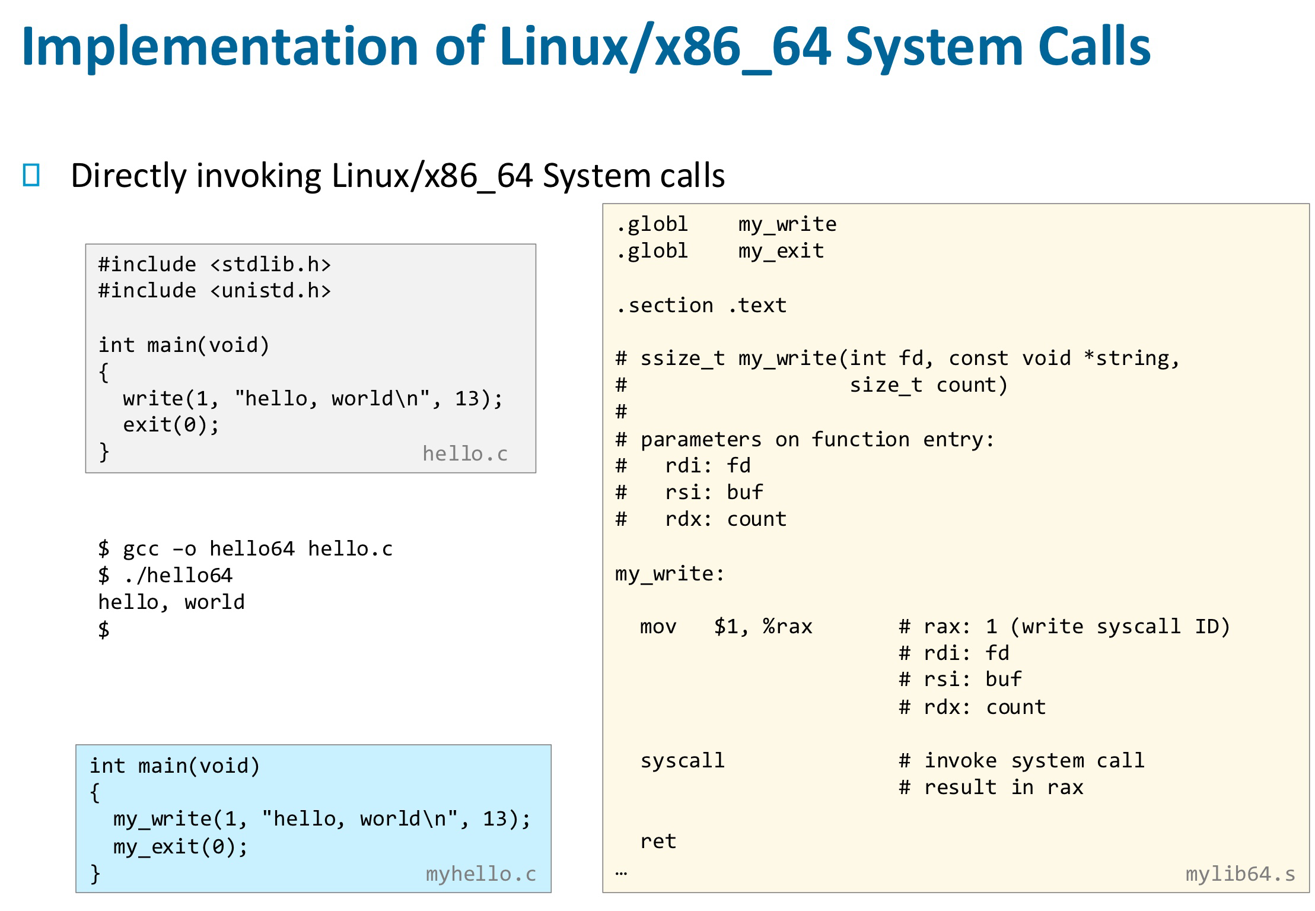Click the '# invoke system call' comment
This screenshot has width=1315, height=911.
tap(1021, 761)
